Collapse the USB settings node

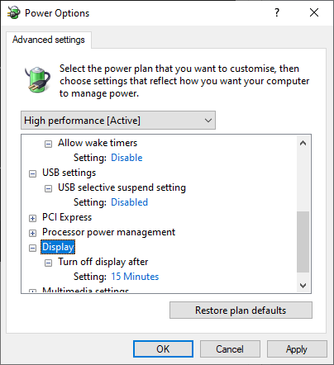32,173
